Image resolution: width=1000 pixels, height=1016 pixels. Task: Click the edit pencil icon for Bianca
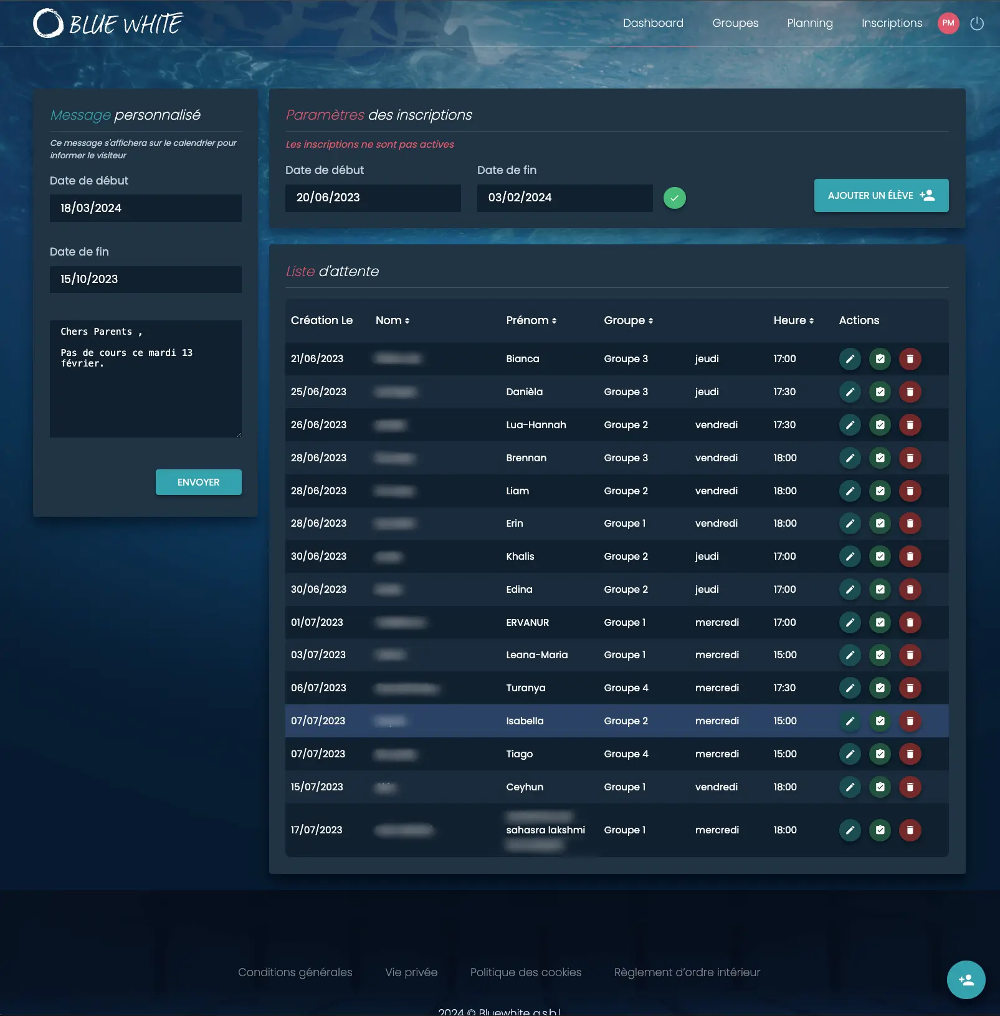click(x=850, y=359)
